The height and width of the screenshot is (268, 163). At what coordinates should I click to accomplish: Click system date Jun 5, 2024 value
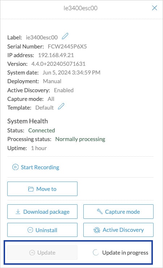pyautogui.click(x=71, y=73)
